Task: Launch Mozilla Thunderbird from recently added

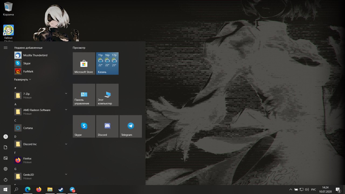Action: point(40,55)
